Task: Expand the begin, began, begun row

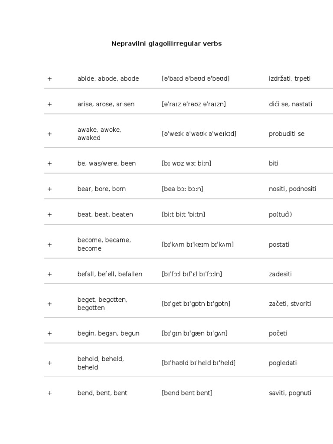Action: [49, 333]
